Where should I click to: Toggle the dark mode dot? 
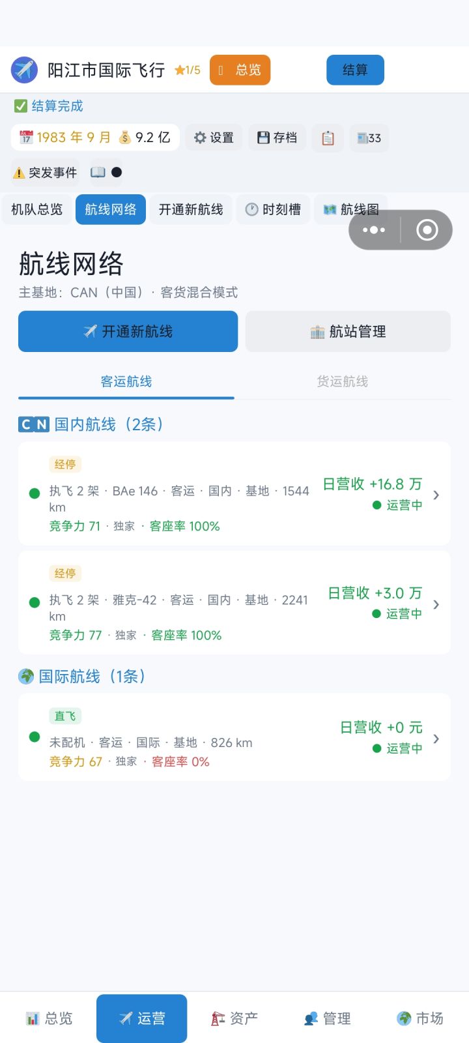[x=117, y=172]
